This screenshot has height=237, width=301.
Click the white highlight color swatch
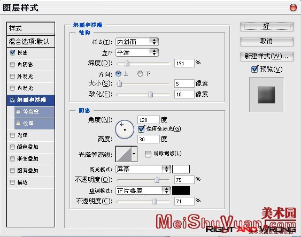click(x=181, y=169)
